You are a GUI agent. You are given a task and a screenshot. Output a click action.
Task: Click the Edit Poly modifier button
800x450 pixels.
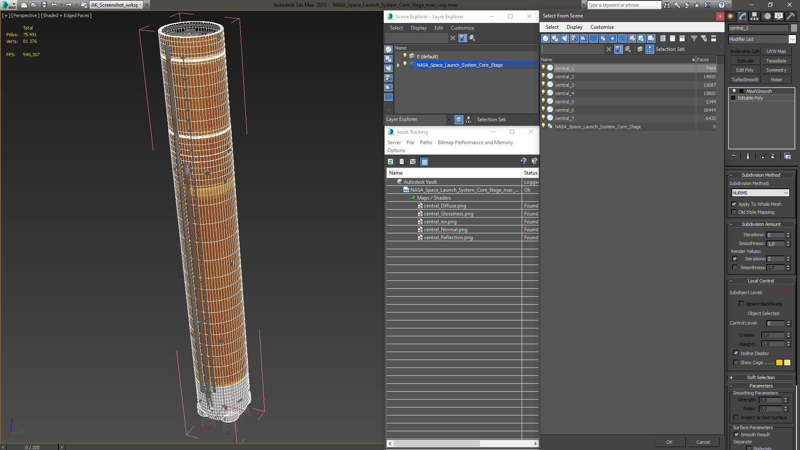point(745,70)
